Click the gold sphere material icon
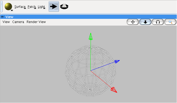The height and width of the screenshot is (103, 177). pos(8,7)
